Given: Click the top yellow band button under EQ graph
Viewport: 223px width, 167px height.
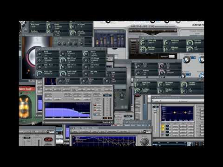Looking at the screenshot, I should [163, 126].
